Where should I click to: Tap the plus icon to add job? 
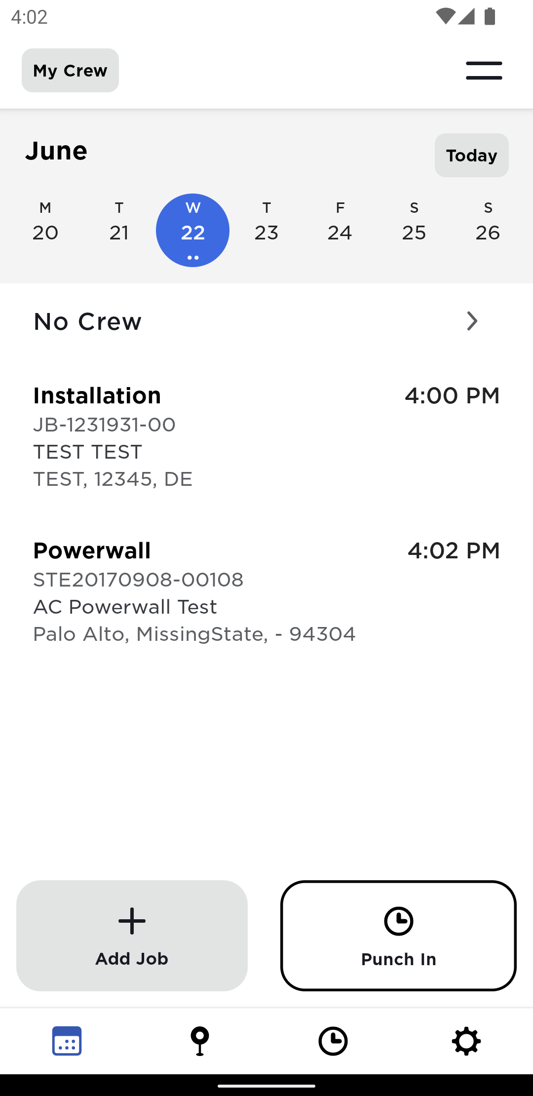coord(132,921)
